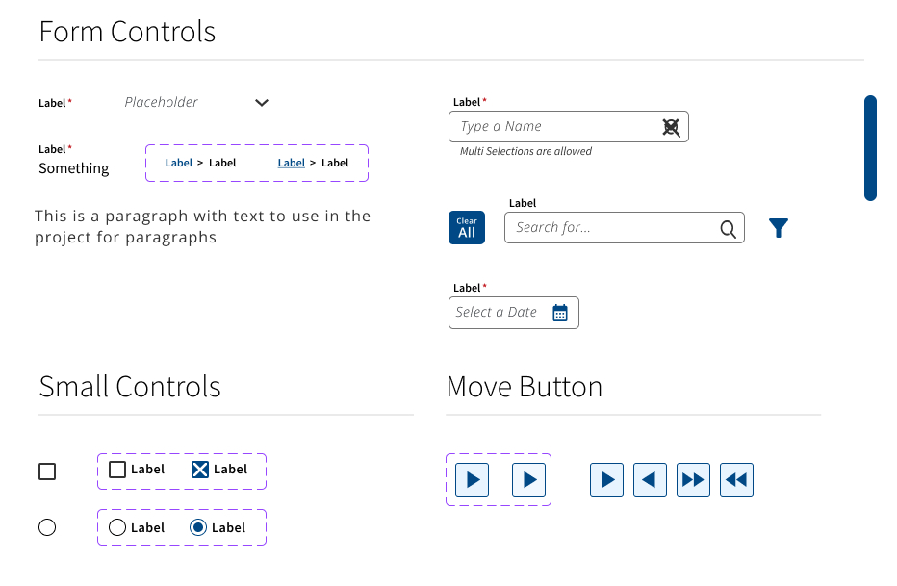The image size is (897, 586).
Task: Expand the Placeholder dropdown chevron
Action: (x=262, y=103)
